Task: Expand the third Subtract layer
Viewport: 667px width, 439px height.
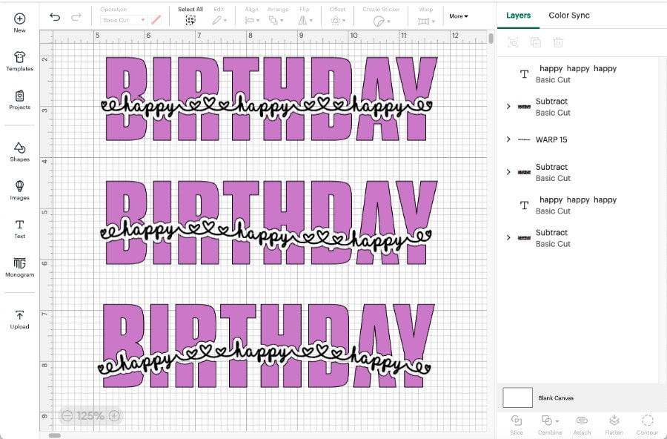Action: 508,237
